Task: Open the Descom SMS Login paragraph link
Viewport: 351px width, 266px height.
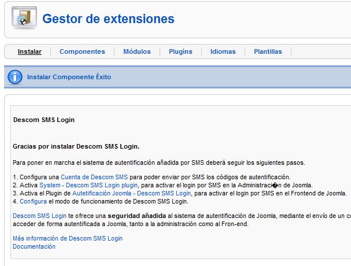Action: (x=39, y=216)
